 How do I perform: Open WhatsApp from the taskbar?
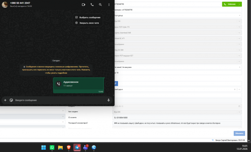pos(52,147)
